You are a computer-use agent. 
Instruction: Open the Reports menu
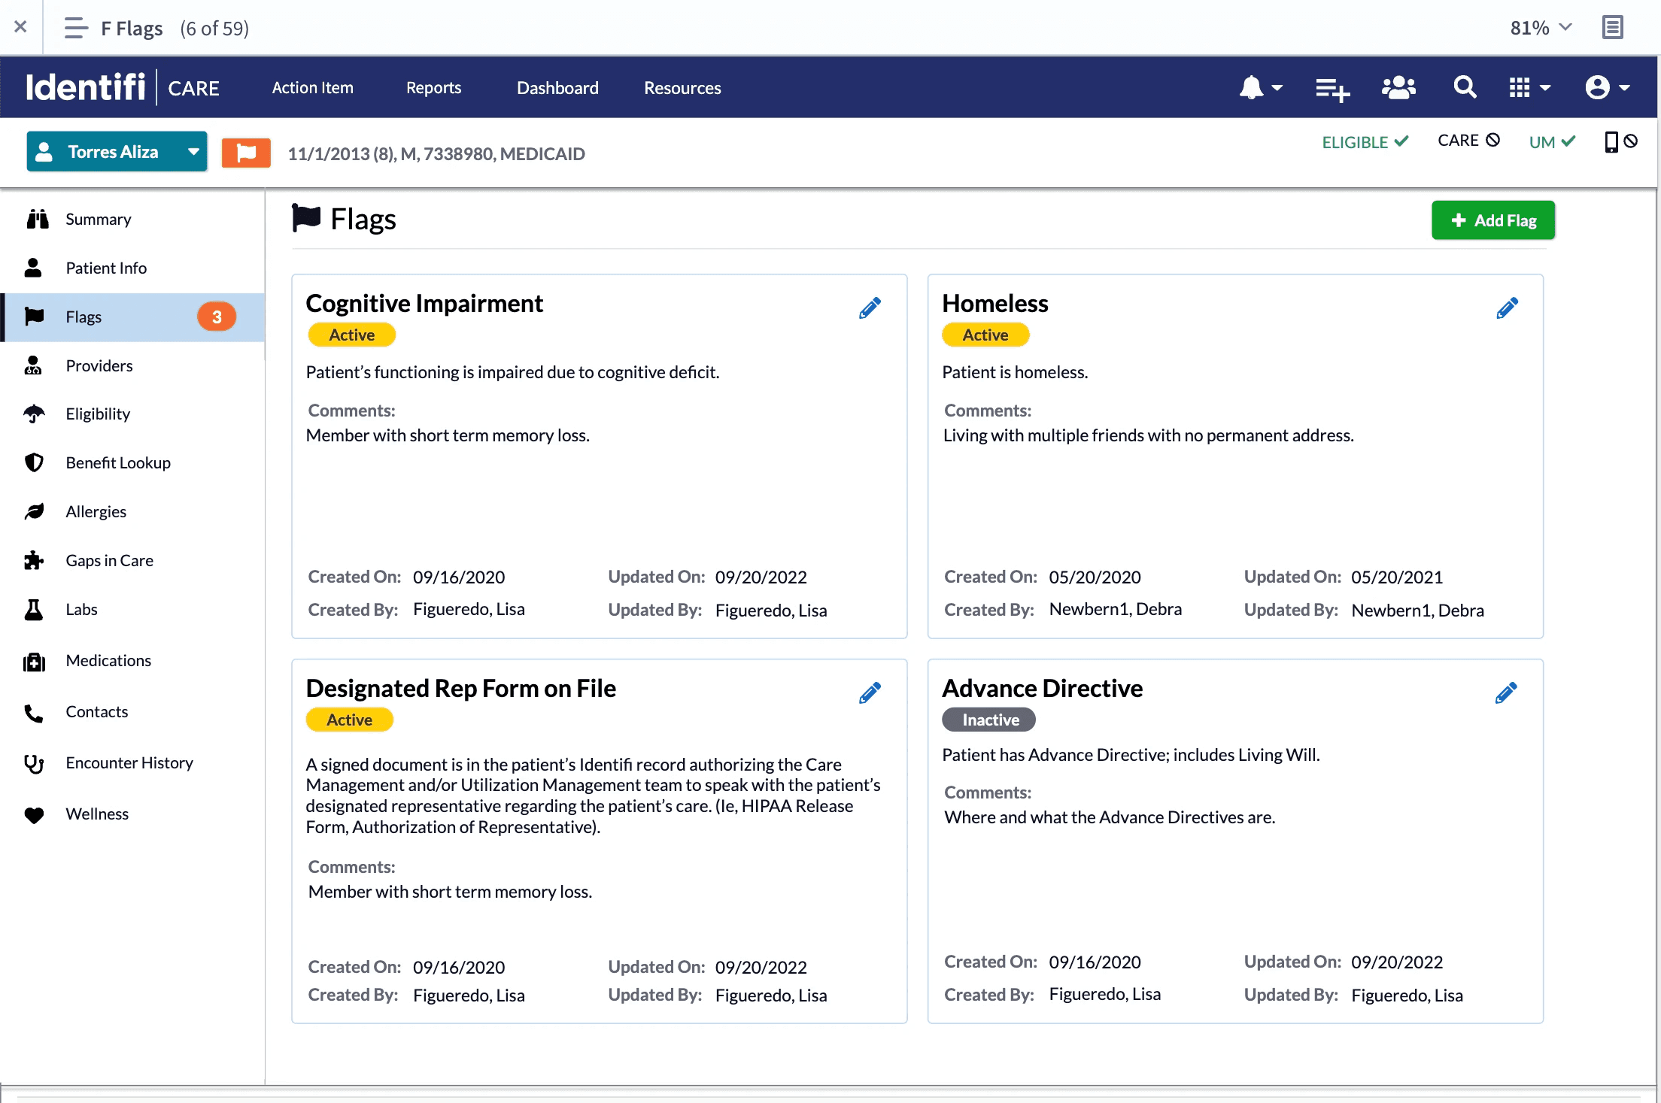433,88
